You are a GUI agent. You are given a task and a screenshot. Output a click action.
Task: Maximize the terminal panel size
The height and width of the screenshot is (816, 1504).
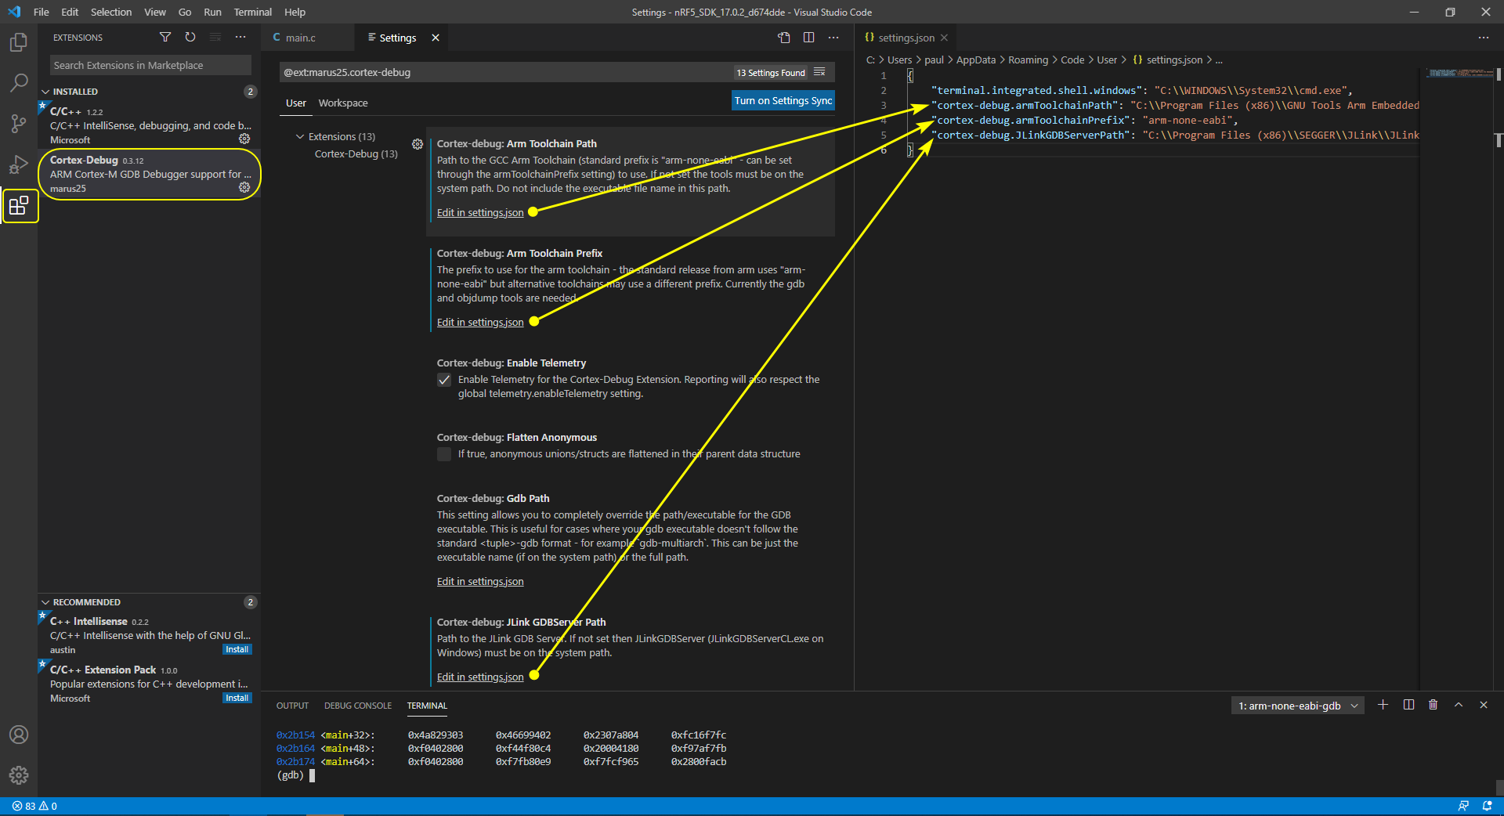click(x=1459, y=705)
